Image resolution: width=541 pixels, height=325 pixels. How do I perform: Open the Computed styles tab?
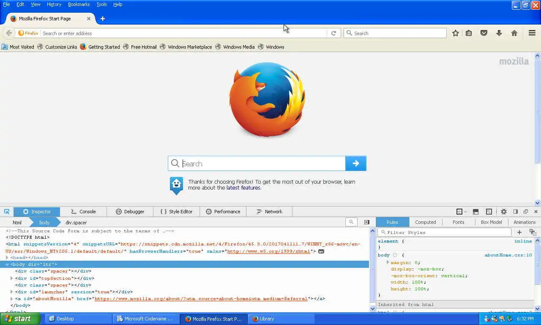pos(425,222)
